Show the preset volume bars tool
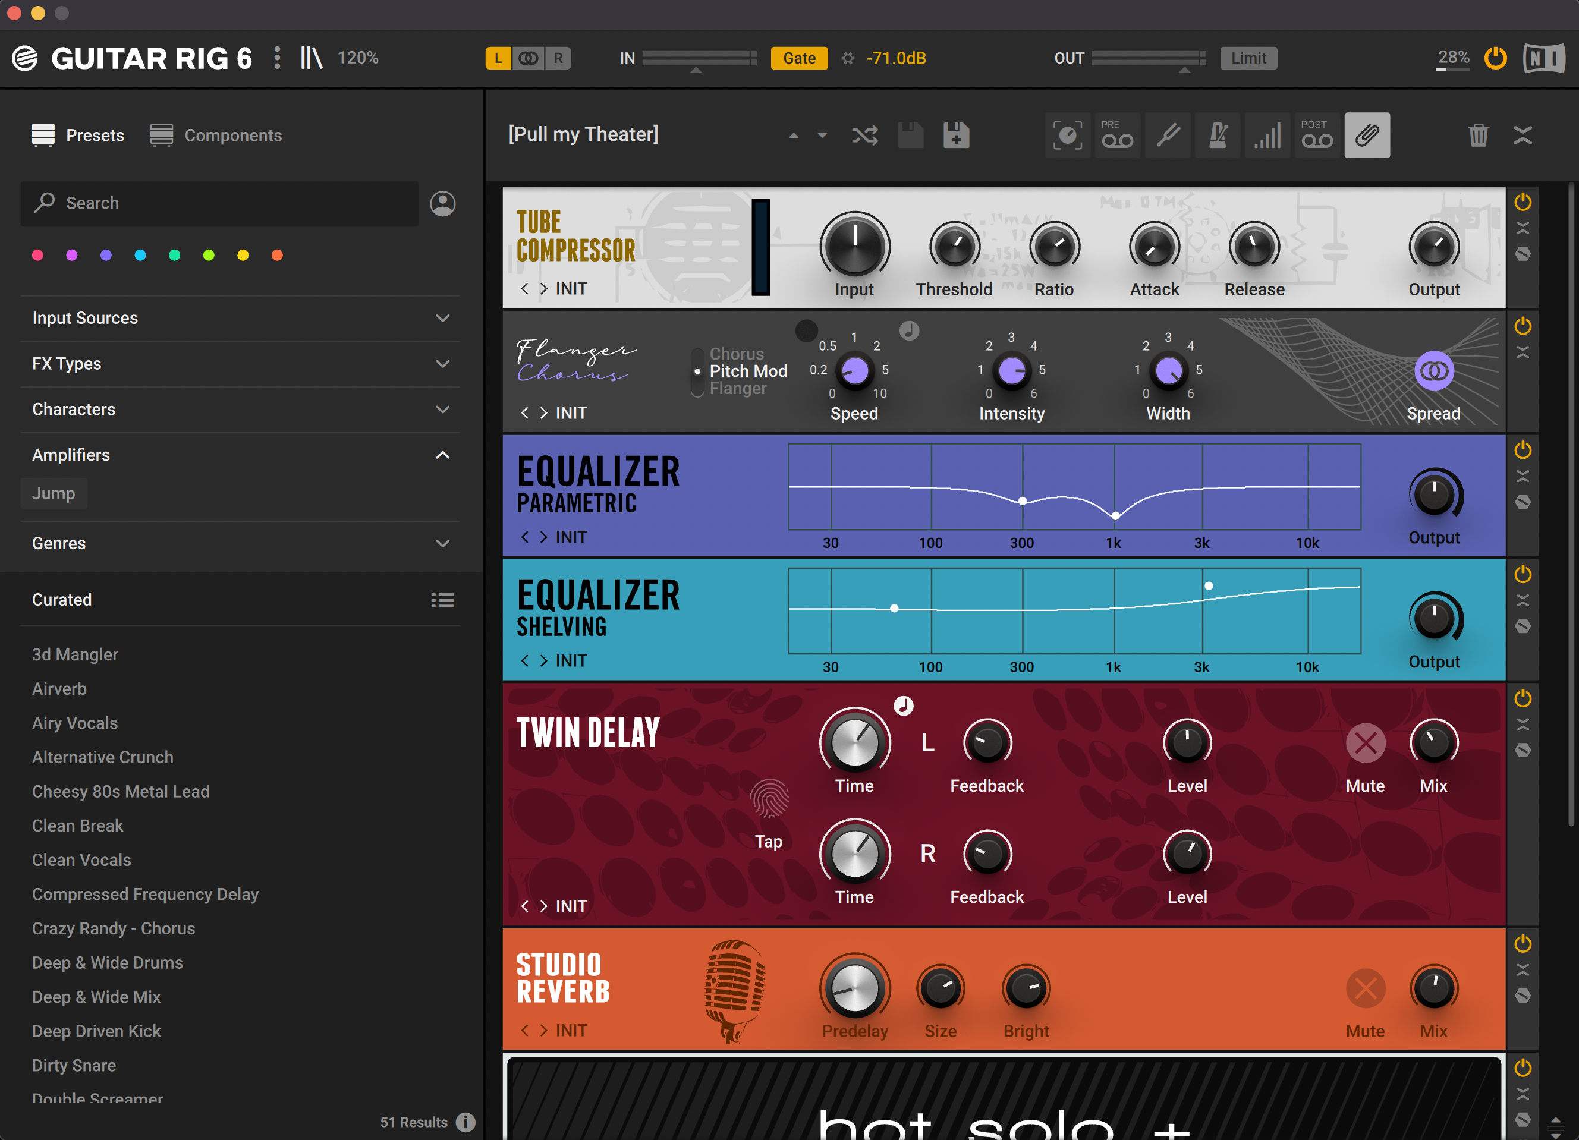Screen dimensions: 1579x1140 [1268, 135]
